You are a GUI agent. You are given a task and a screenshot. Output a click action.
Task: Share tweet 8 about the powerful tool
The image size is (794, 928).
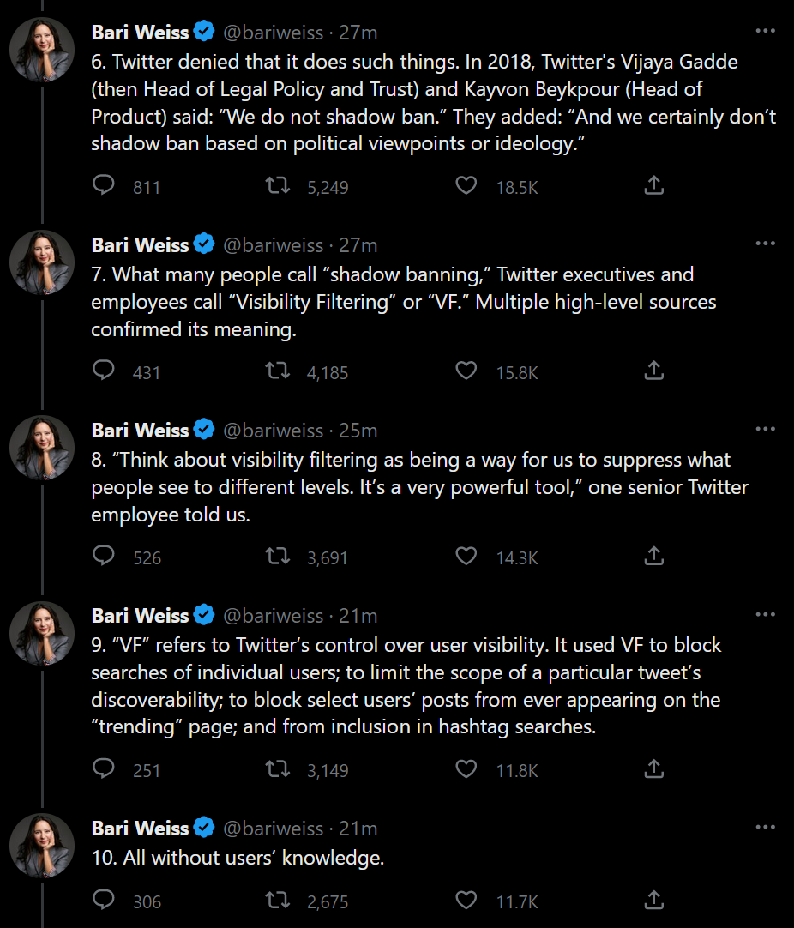tap(653, 556)
